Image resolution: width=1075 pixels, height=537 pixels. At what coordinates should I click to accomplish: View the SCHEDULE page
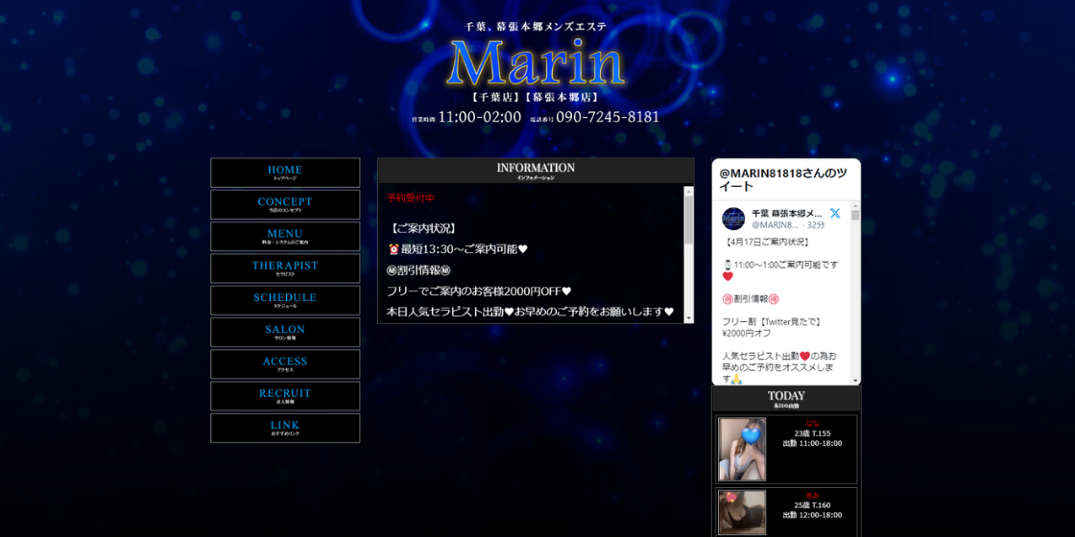coord(285,300)
